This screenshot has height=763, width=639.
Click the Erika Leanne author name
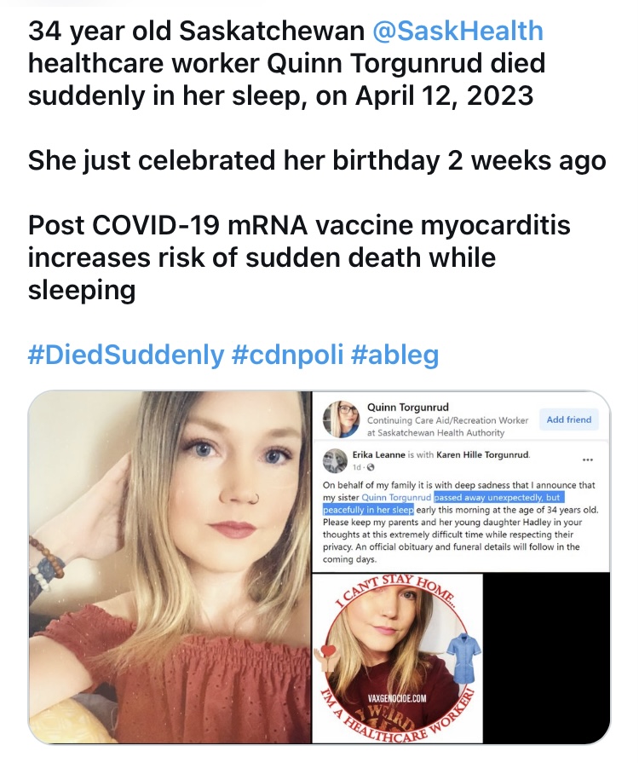(x=378, y=455)
